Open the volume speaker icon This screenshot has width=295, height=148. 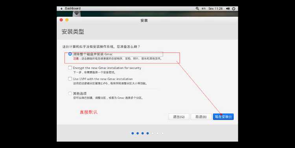pyautogui.click(x=228, y=9)
